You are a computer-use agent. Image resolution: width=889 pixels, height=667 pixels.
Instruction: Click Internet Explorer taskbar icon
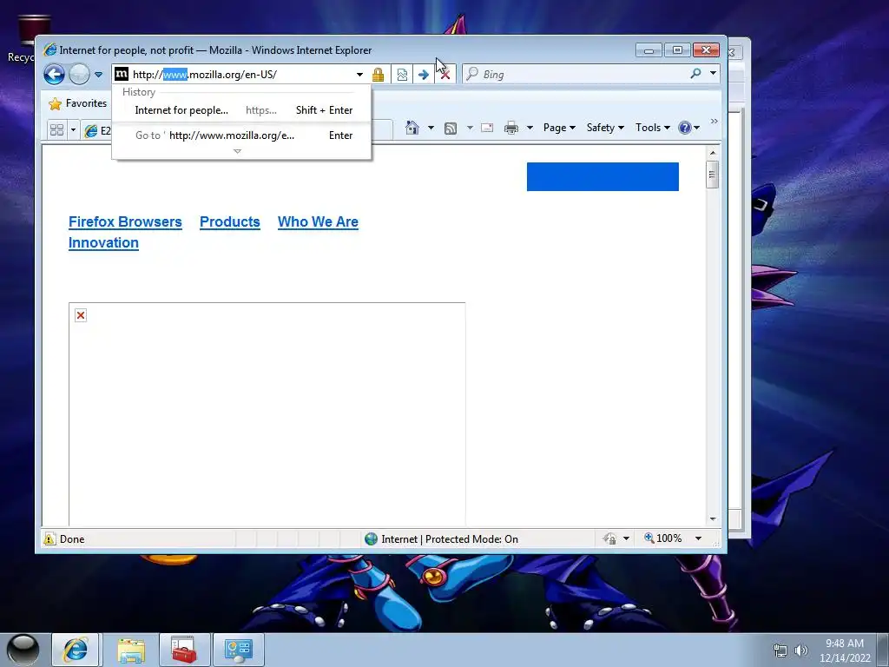(x=76, y=650)
